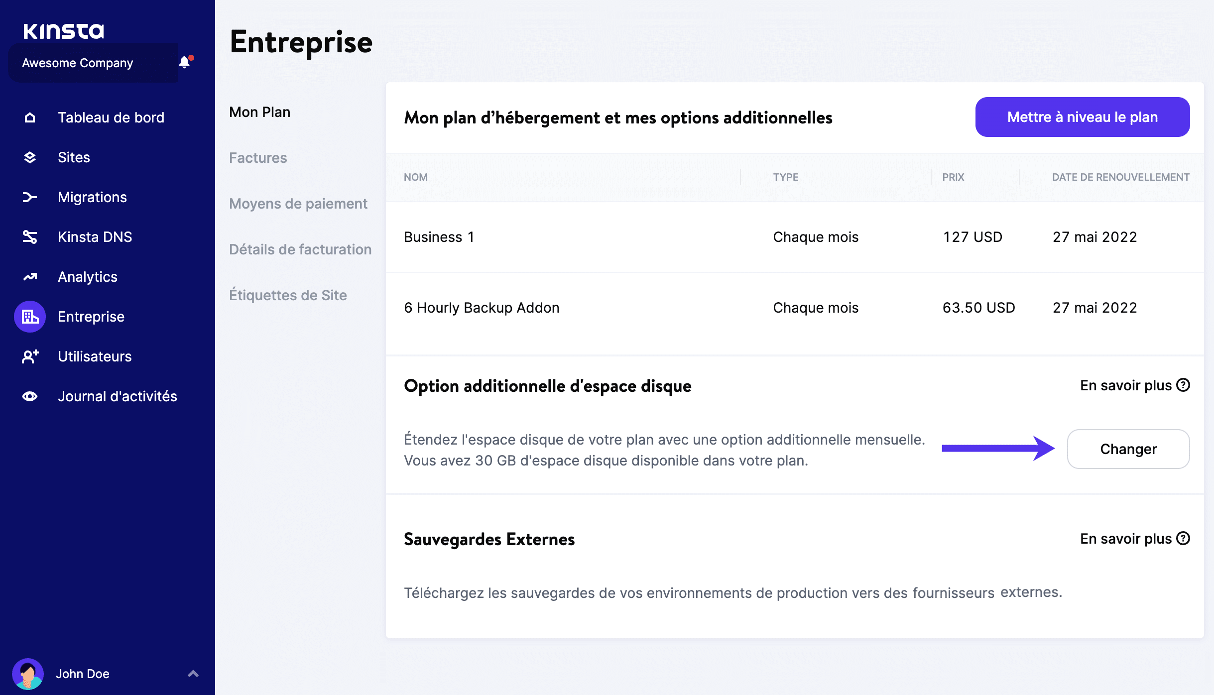
Task: Select the Sites icon in sidebar
Action: (x=29, y=157)
